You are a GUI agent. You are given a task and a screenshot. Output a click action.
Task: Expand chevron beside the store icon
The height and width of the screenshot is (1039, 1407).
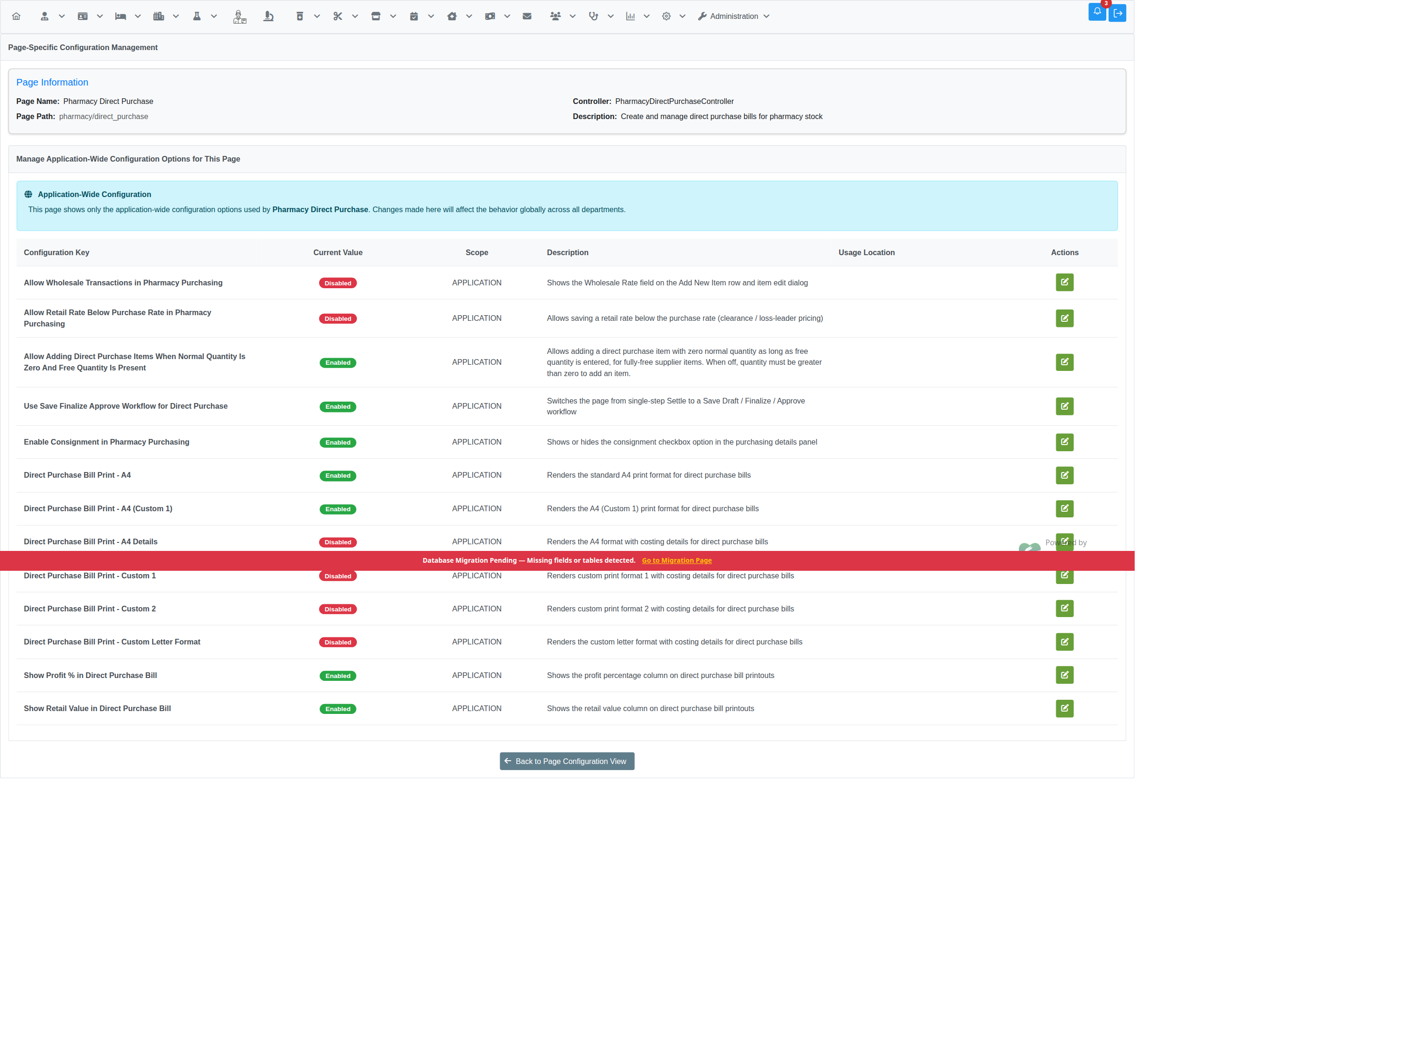pyautogui.click(x=393, y=17)
